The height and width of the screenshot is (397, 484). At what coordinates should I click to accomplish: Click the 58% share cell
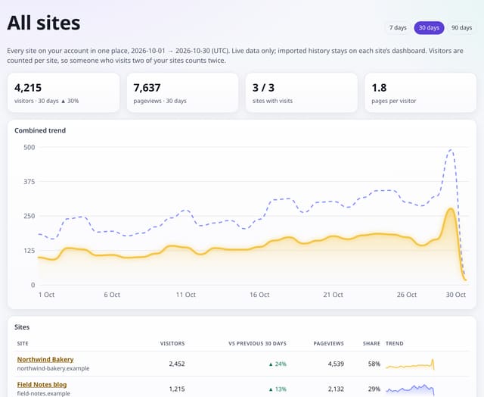[x=374, y=364]
